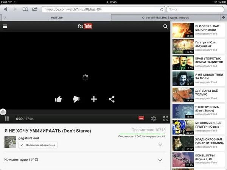Click the Поиск search field
The width and height of the screenshot is (227, 170).
(x=195, y=9)
